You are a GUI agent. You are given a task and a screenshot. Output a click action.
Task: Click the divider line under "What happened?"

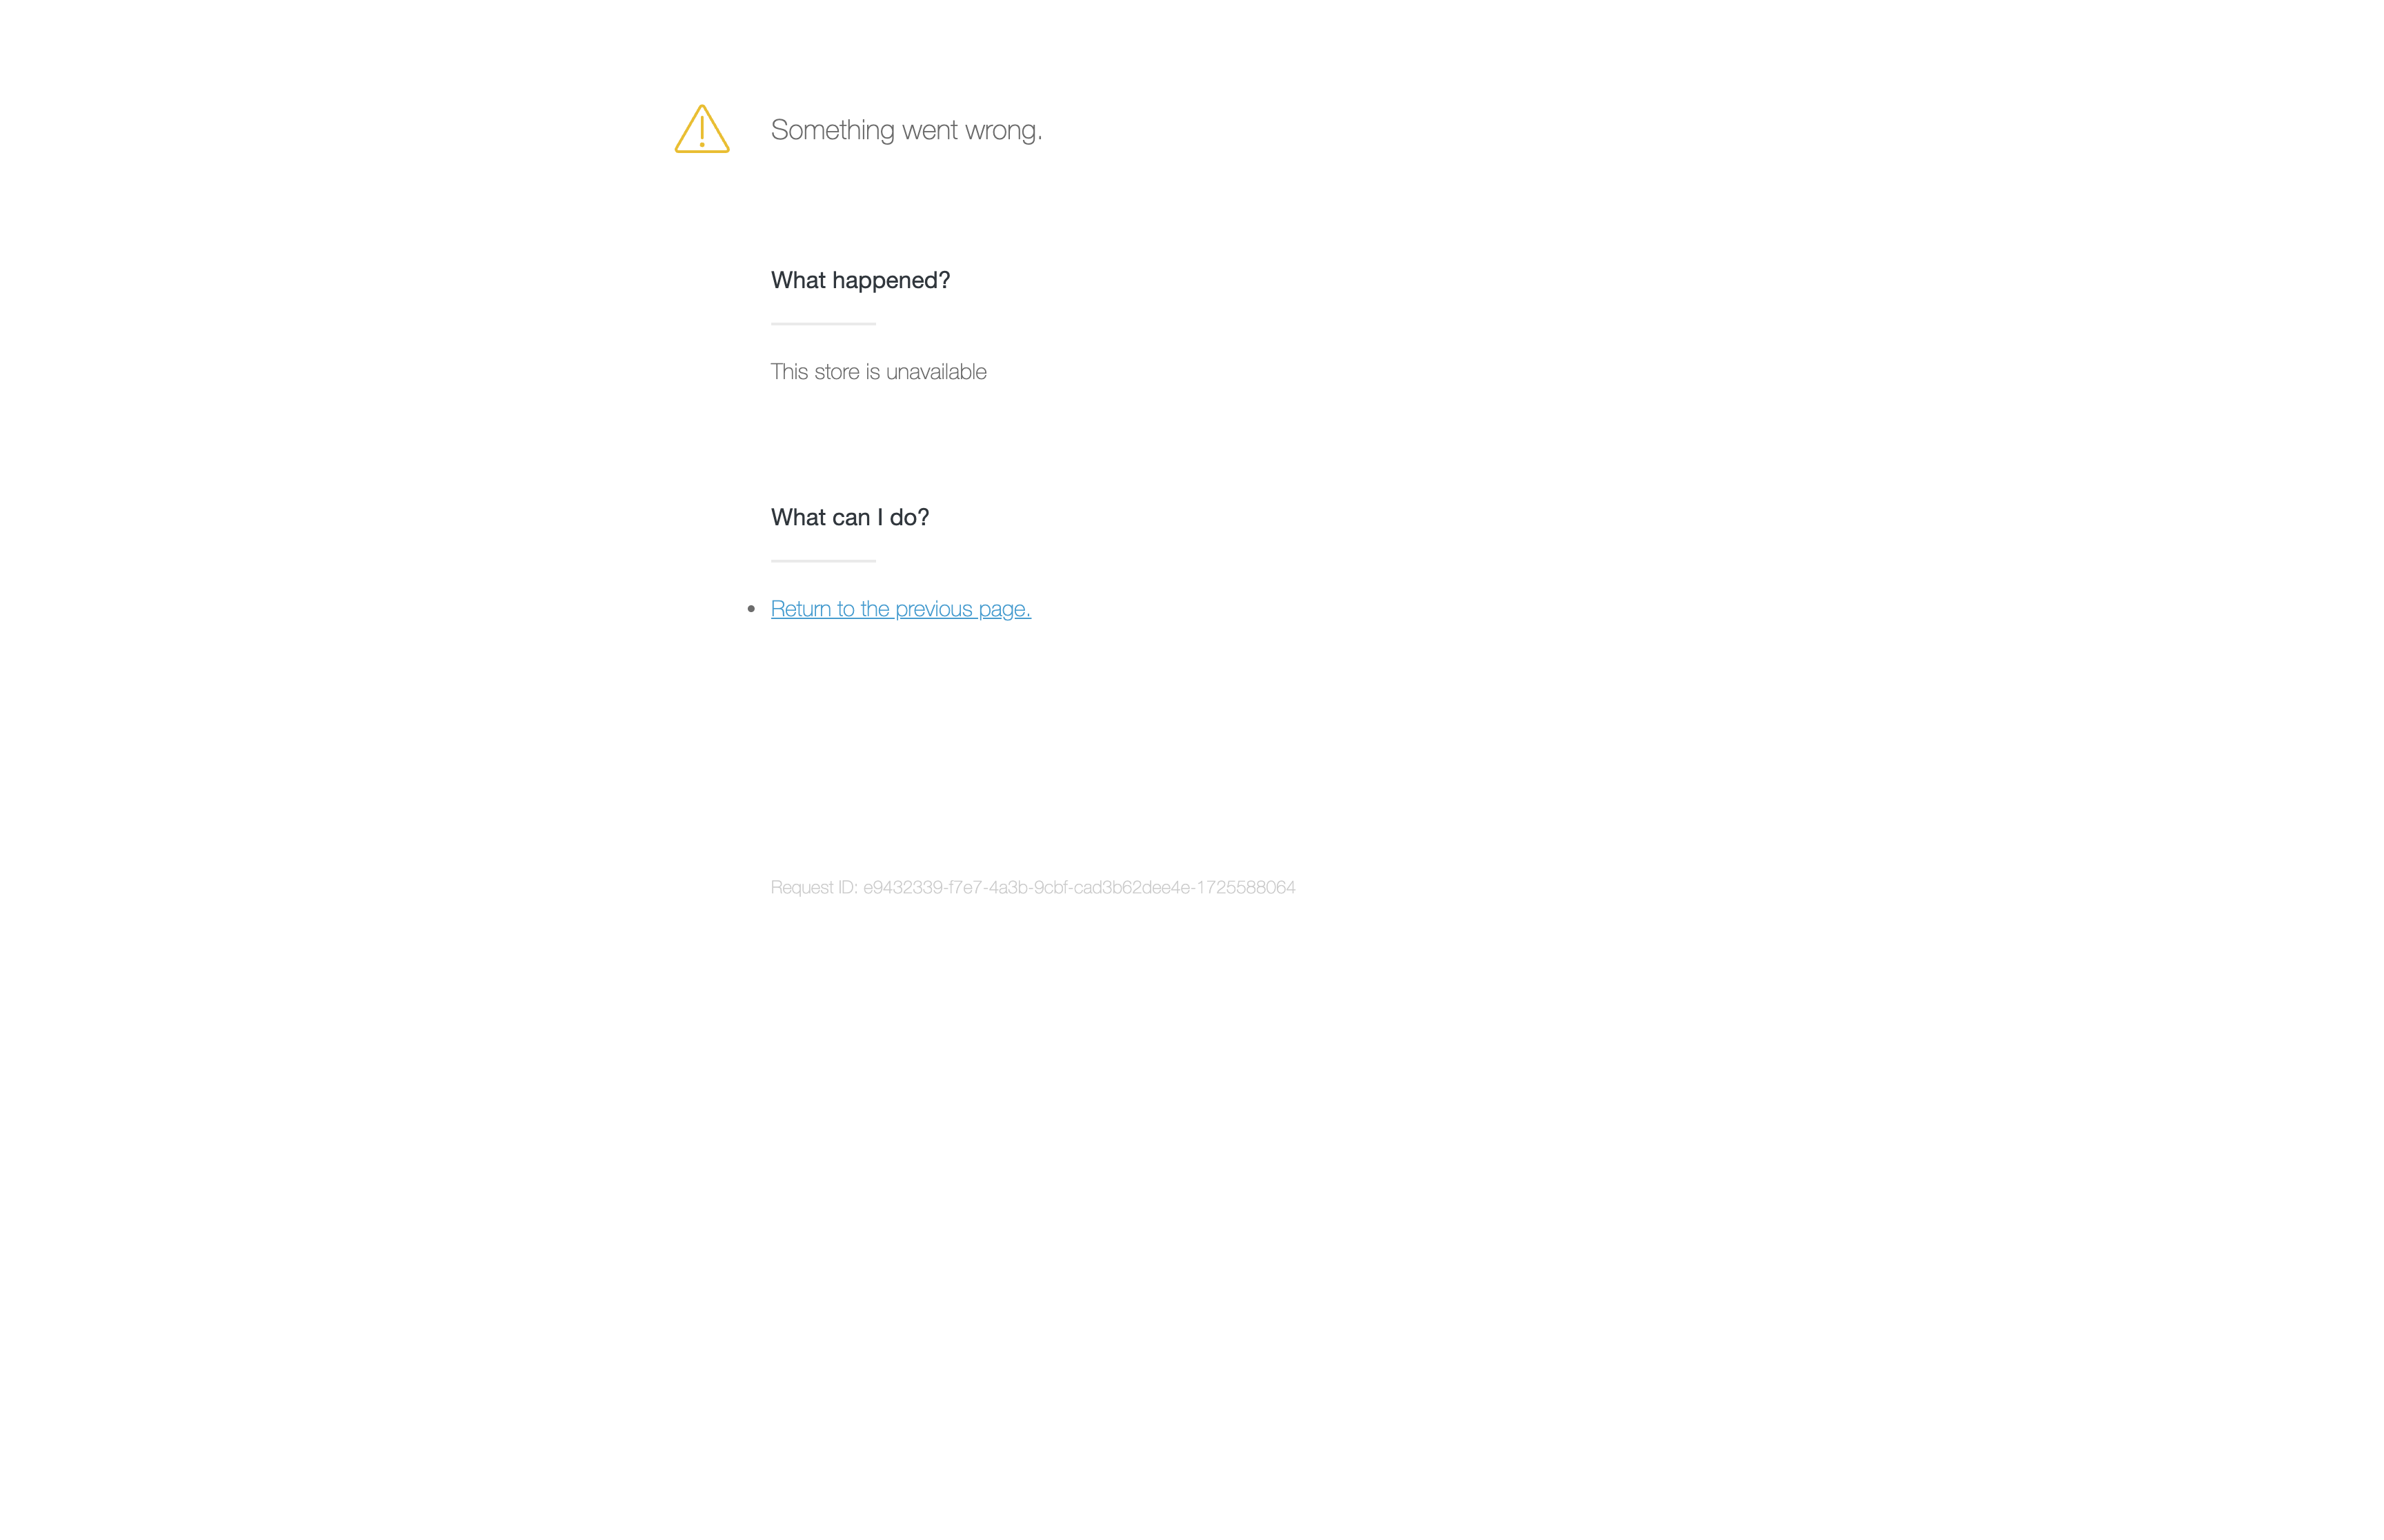[822, 323]
